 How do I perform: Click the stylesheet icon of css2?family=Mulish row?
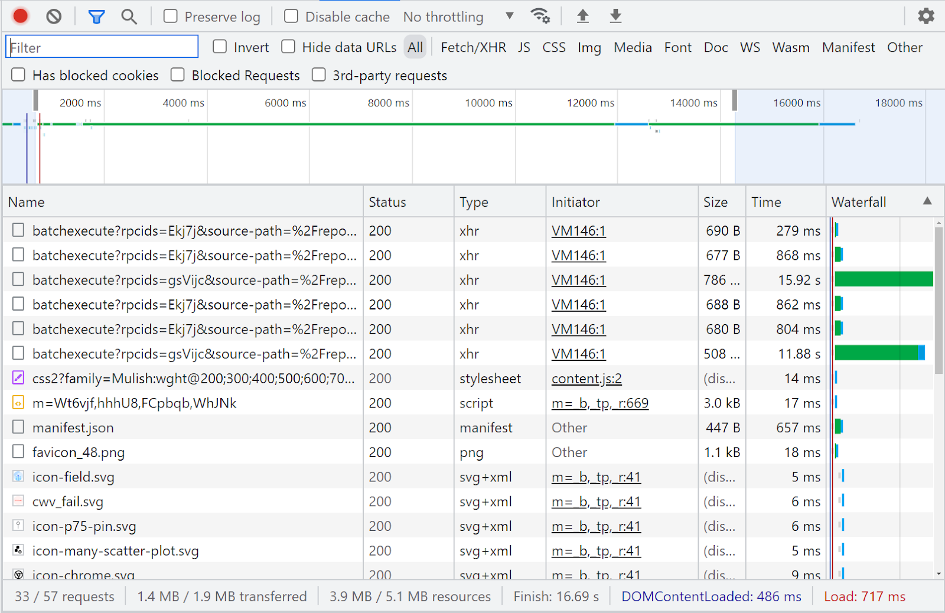pyautogui.click(x=18, y=378)
